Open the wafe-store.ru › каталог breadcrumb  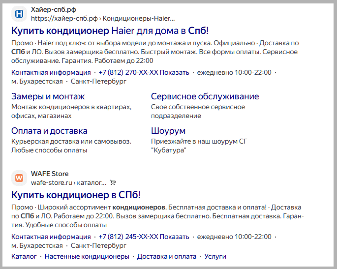68,183
